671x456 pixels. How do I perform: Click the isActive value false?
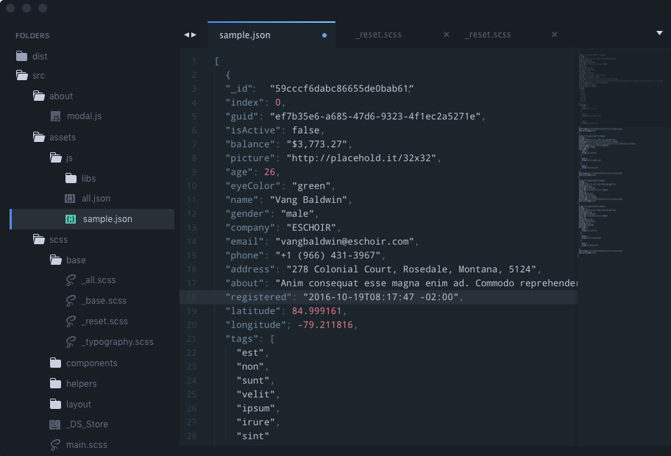pyautogui.click(x=305, y=130)
